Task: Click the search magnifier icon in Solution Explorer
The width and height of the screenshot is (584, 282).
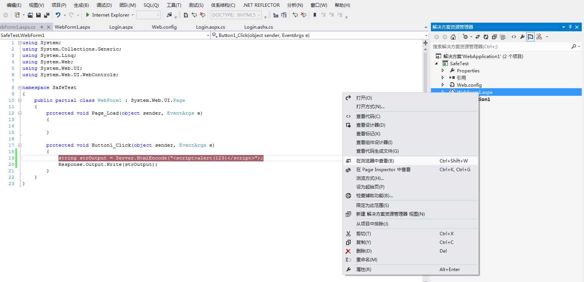Action: (574, 46)
